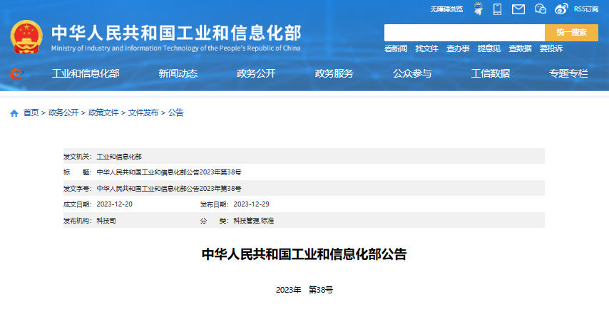Select 专题专栏 navigation item

pos(568,73)
